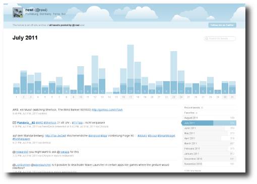Image resolution: width=257 pixels, height=184 pixels.
Task: Open the picture link in the Sherlock tweet
Action: pyautogui.click(x=107, y=110)
